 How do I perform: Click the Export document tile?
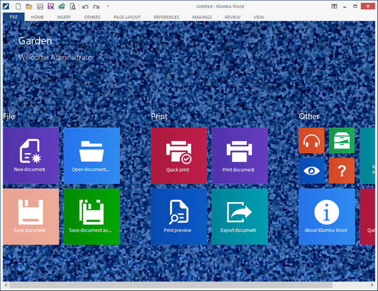coord(239,217)
